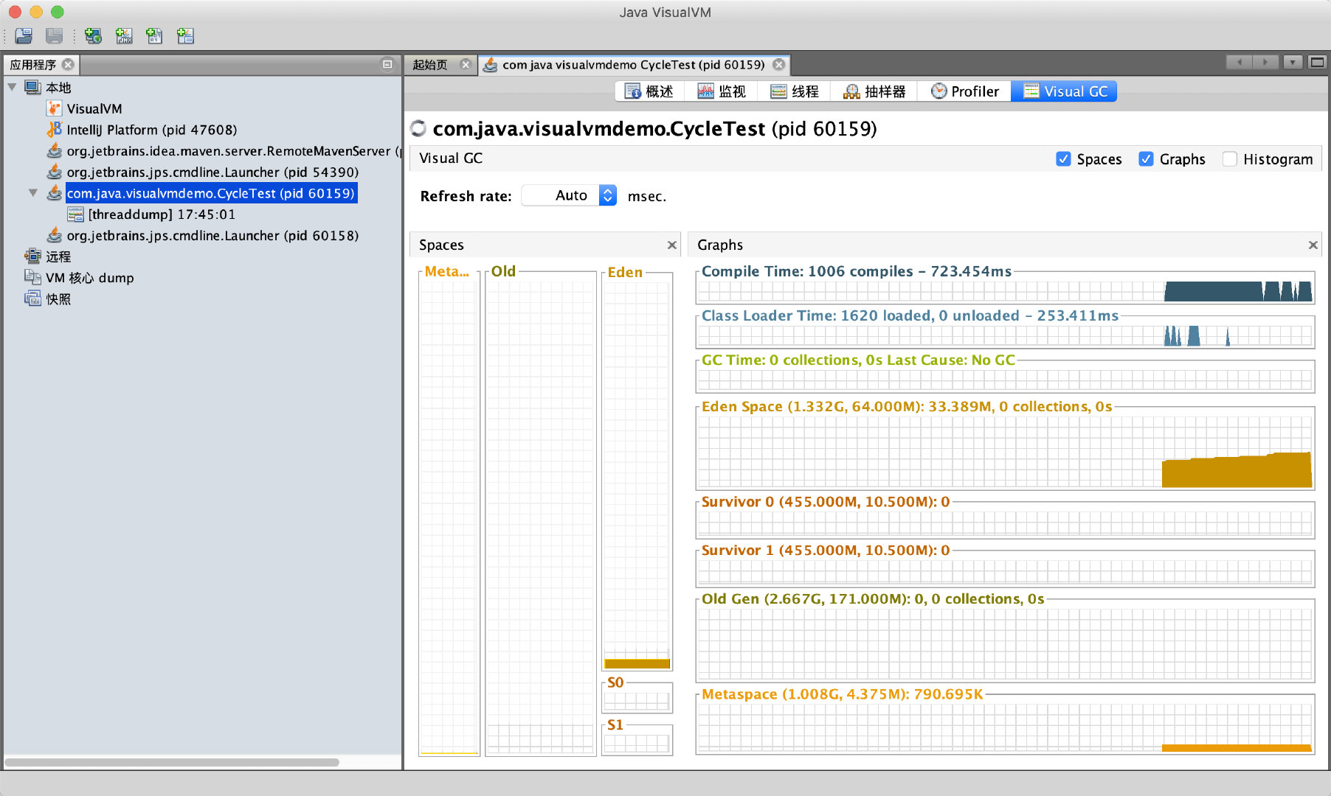Click Java icon of Launcher pid 54390
The height and width of the screenshot is (796, 1331).
[54, 172]
